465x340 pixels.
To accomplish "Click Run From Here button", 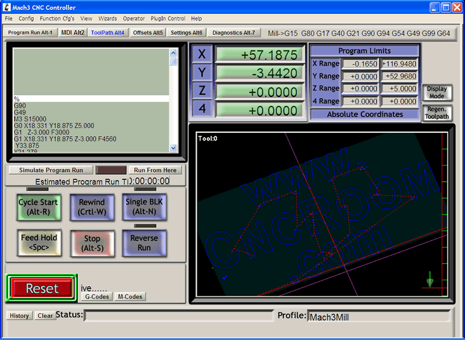I will pyautogui.click(x=155, y=170).
